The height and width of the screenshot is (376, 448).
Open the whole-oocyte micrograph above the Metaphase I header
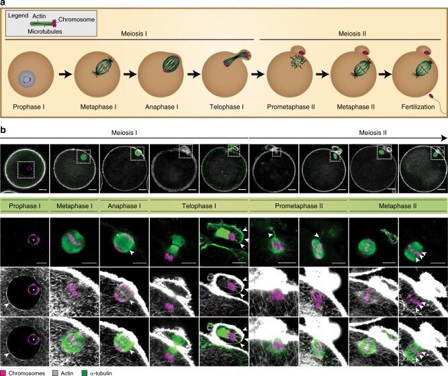coord(75,169)
